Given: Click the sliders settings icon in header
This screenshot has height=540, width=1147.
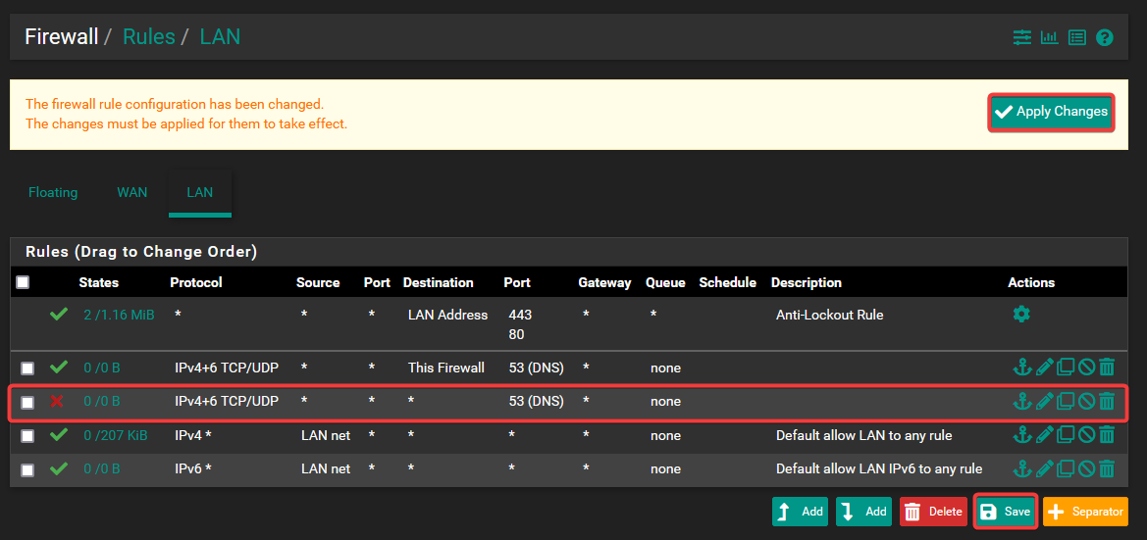Looking at the screenshot, I should tap(1022, 38).
